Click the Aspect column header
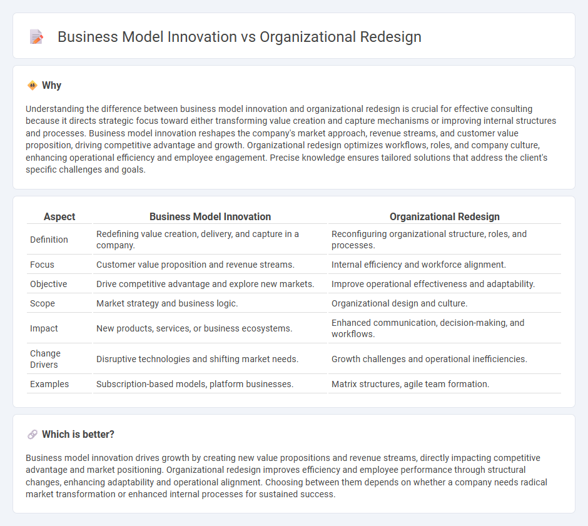 [x=59, y=216]
